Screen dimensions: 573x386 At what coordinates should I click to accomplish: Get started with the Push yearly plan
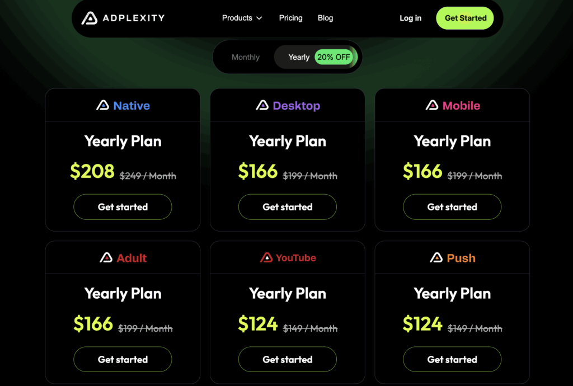click(452, 359)
